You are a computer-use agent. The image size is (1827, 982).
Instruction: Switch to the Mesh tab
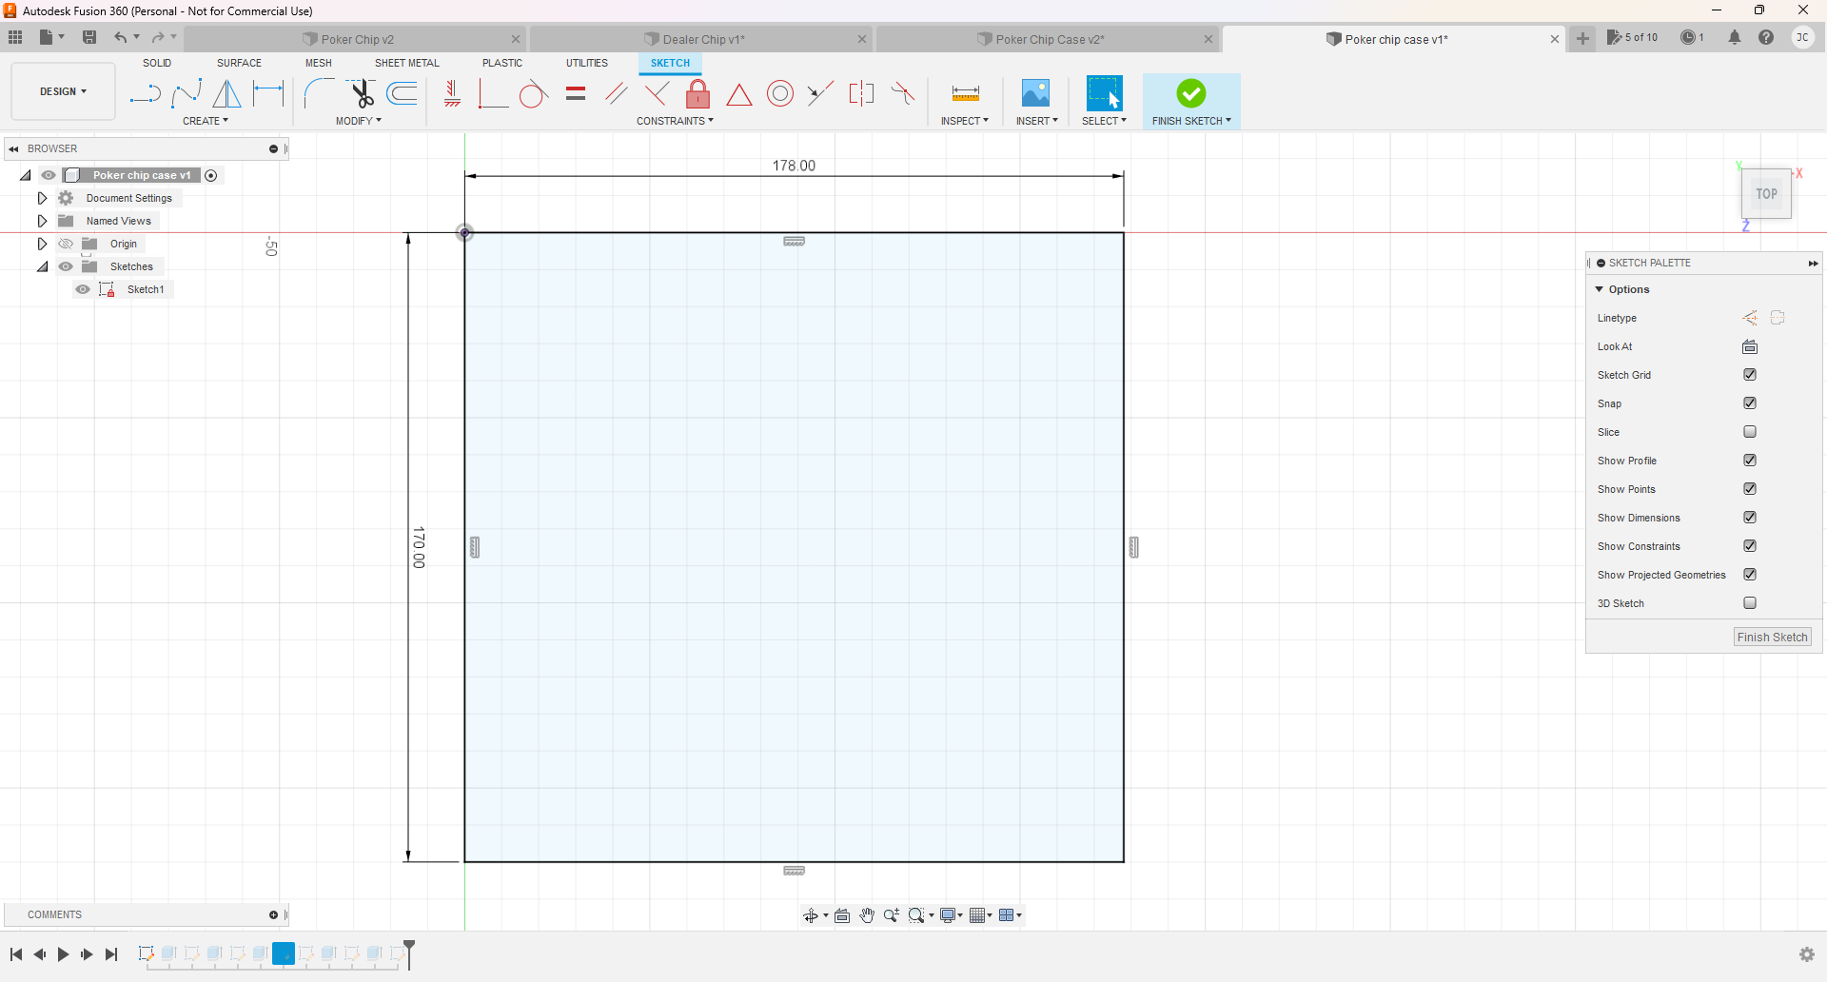(319, 63)
